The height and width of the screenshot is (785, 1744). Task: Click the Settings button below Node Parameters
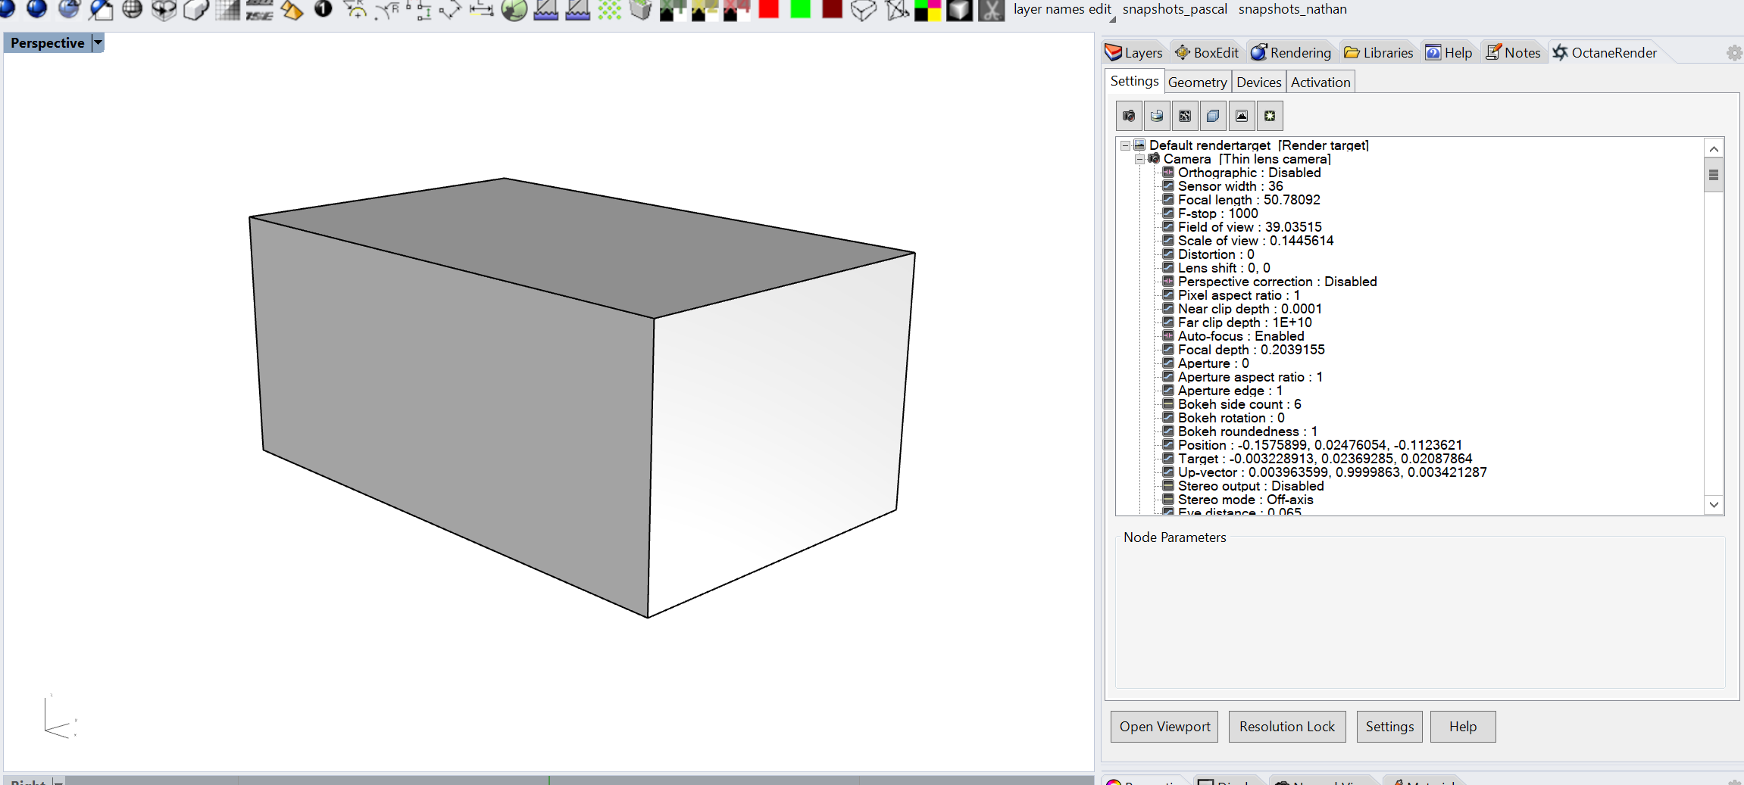1389,727
